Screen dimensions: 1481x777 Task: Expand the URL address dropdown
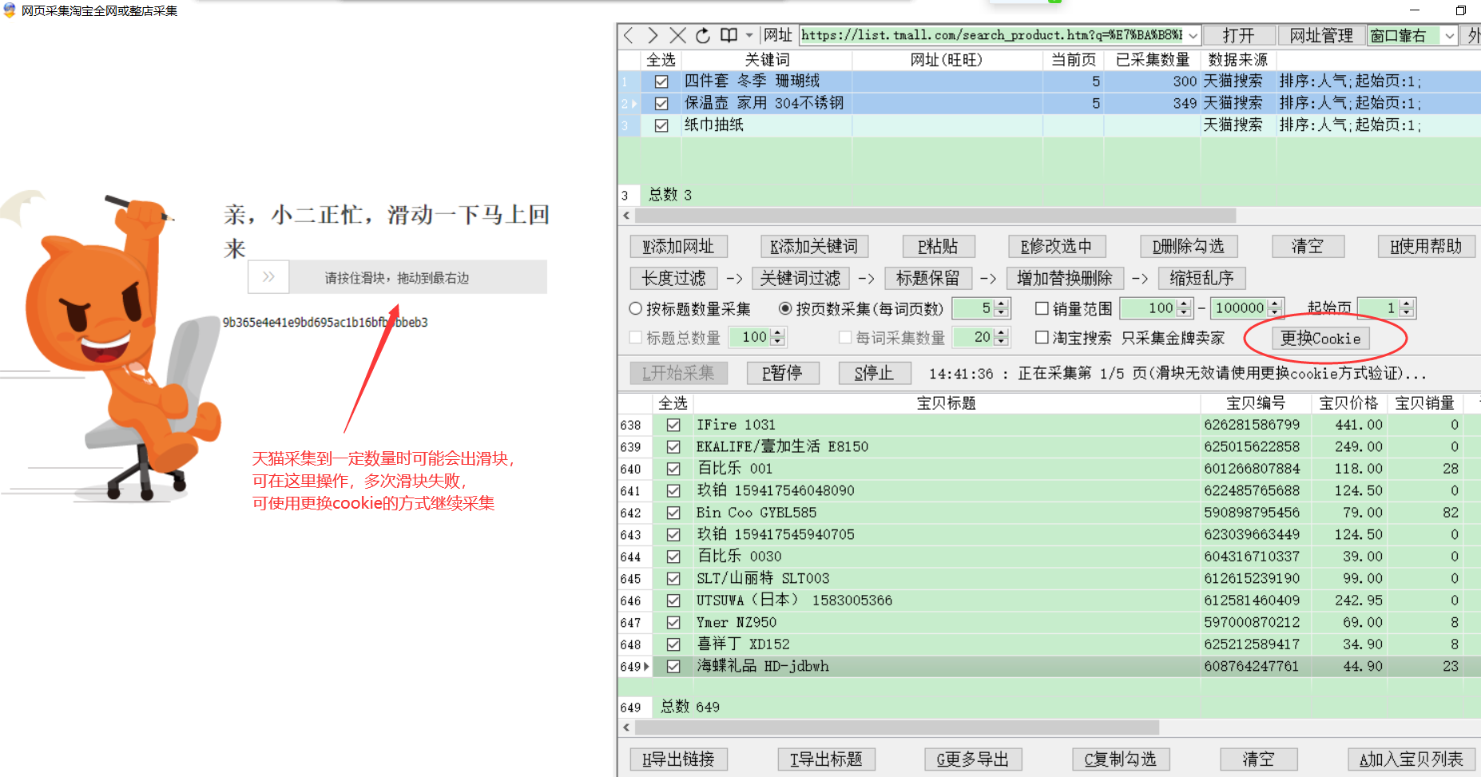pyautogui.click(x=1193, y=35)
